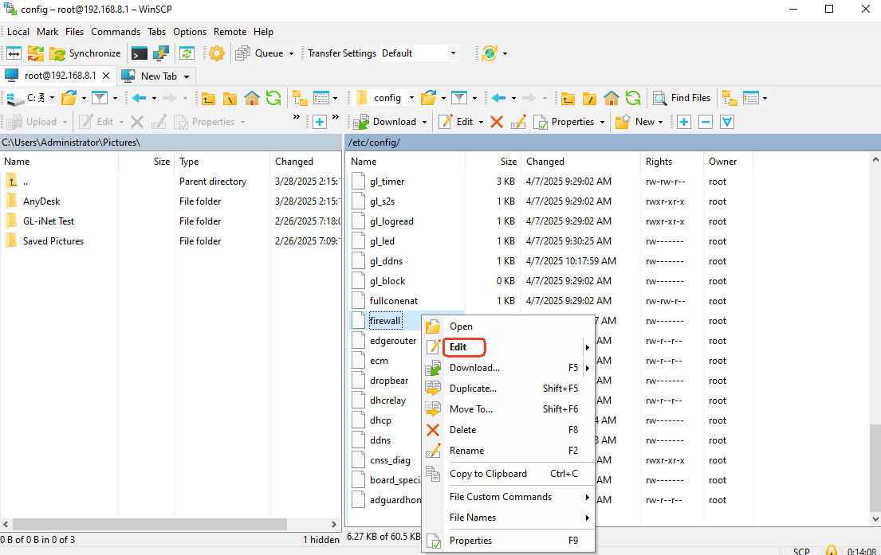Image resolution: width=881 pixels, height=555 pixels.
Task: Click local panel Open Directory folder icon
Action: click(69, 98)
